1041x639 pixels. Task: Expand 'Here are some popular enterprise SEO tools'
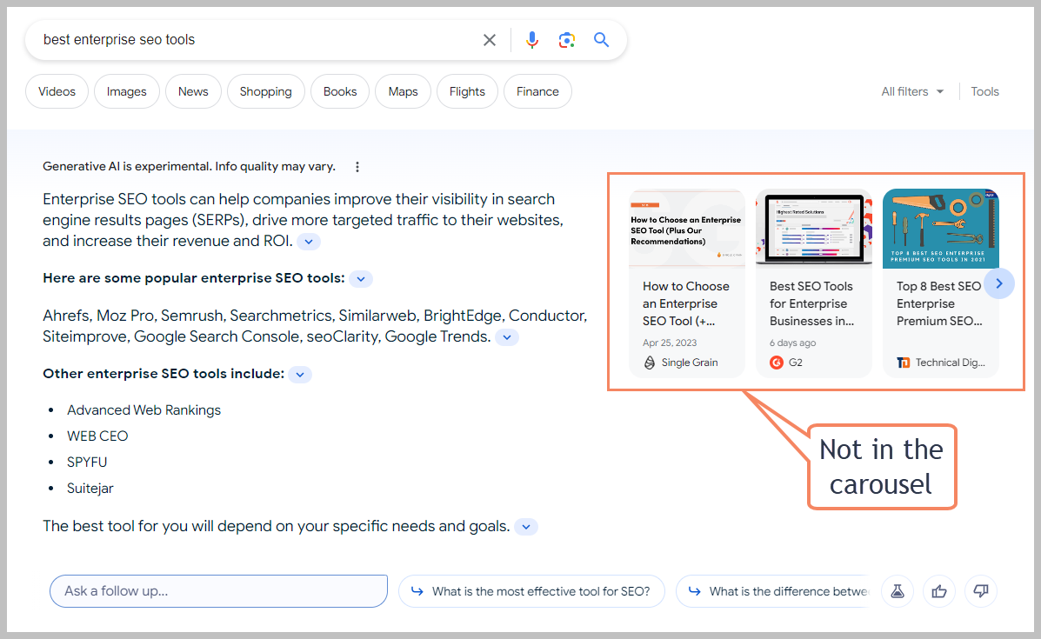coord(361,279)
